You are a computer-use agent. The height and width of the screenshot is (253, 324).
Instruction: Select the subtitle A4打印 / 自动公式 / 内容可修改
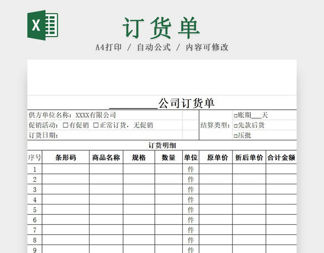coord(162,47)
